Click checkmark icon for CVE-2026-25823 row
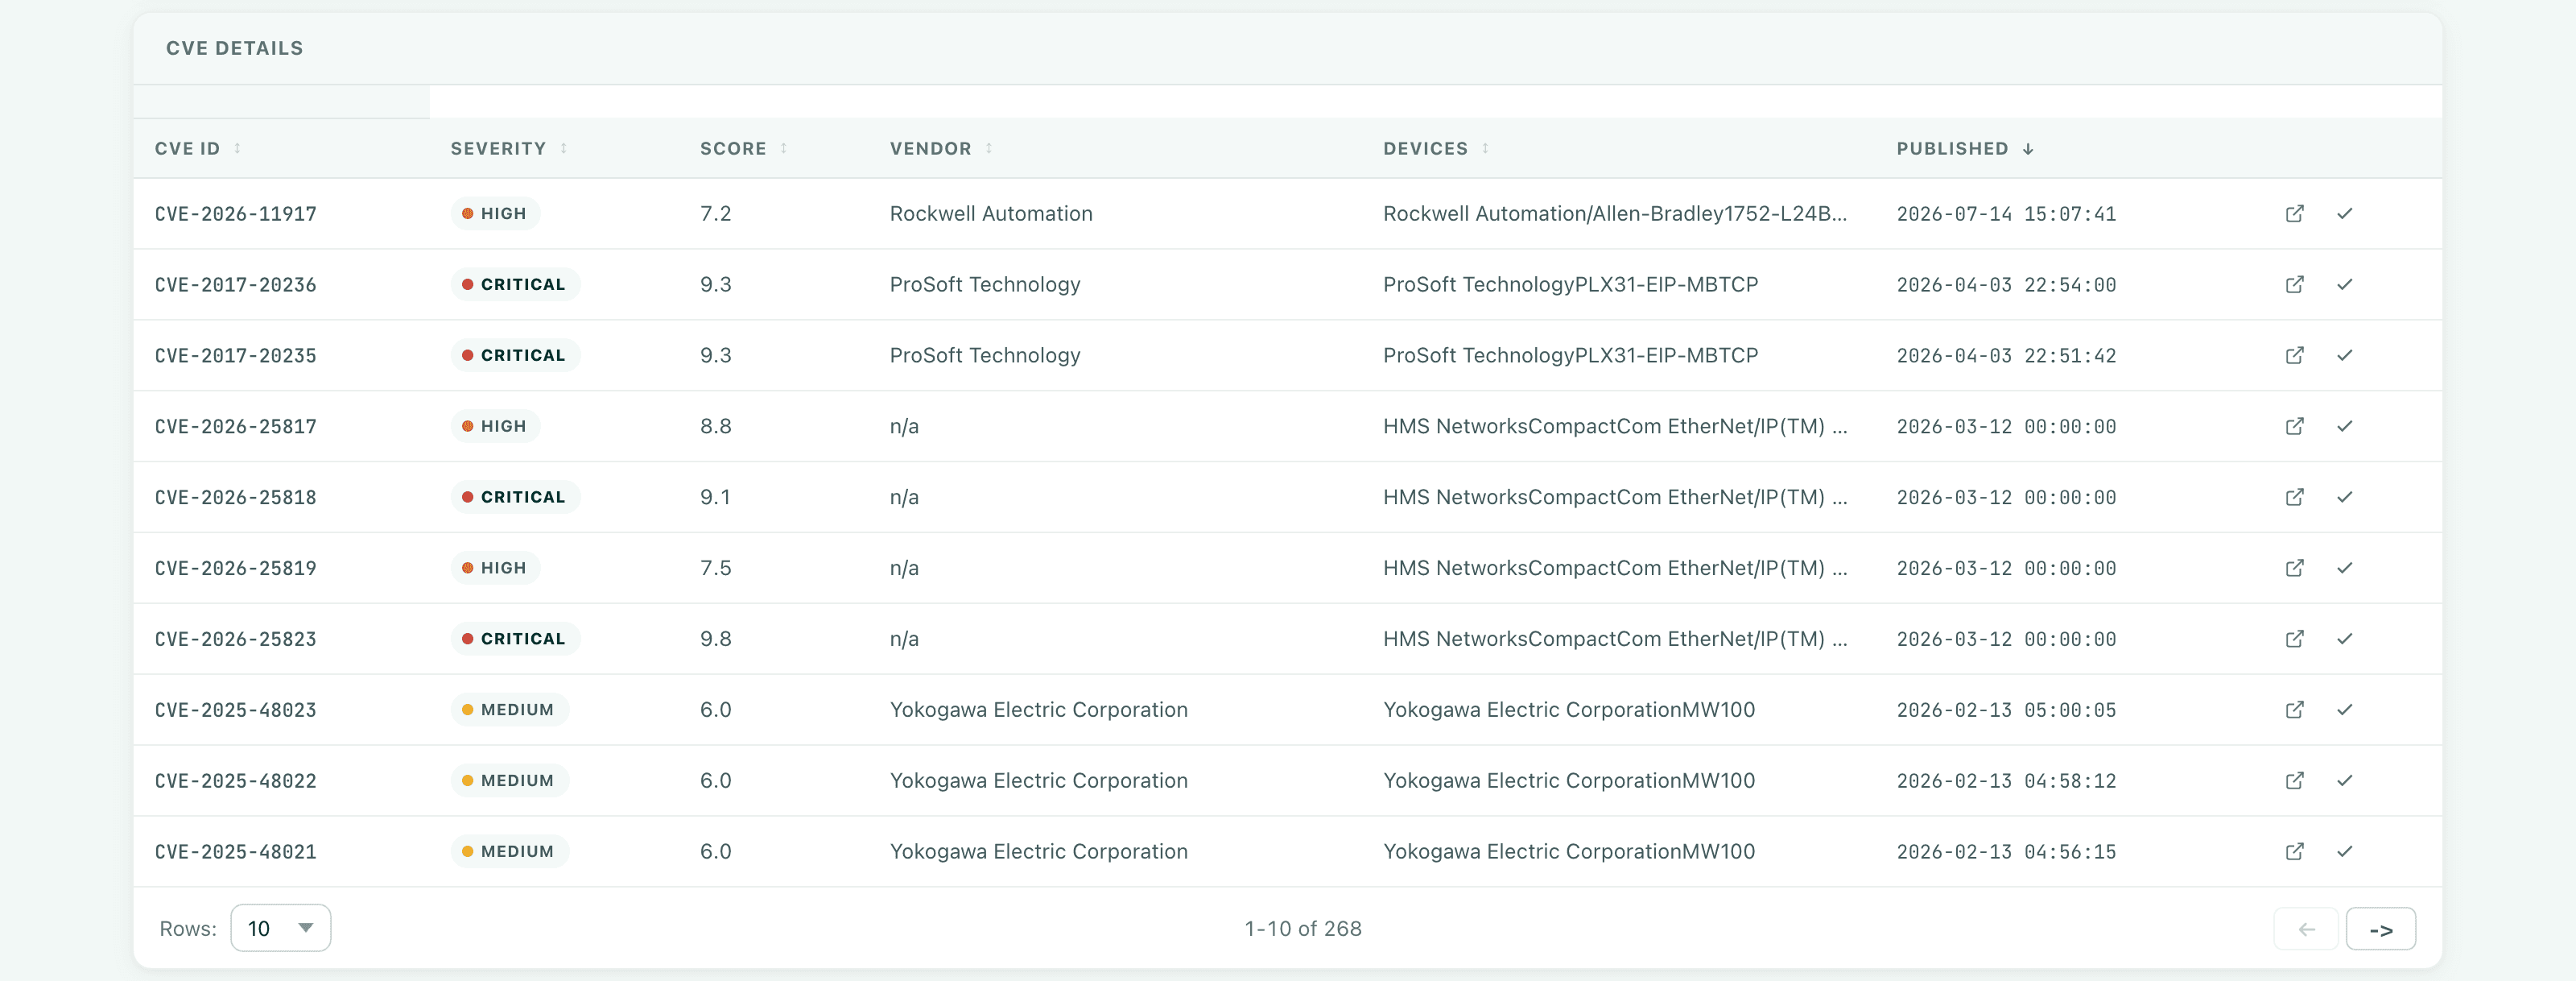This screenshot has height=981, width=2576. point(2344,639)
